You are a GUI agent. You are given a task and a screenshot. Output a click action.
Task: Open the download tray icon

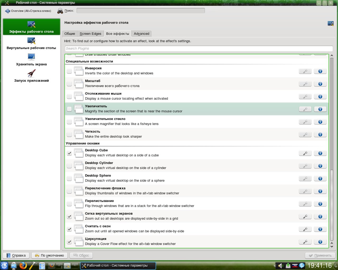click(288, 266)
